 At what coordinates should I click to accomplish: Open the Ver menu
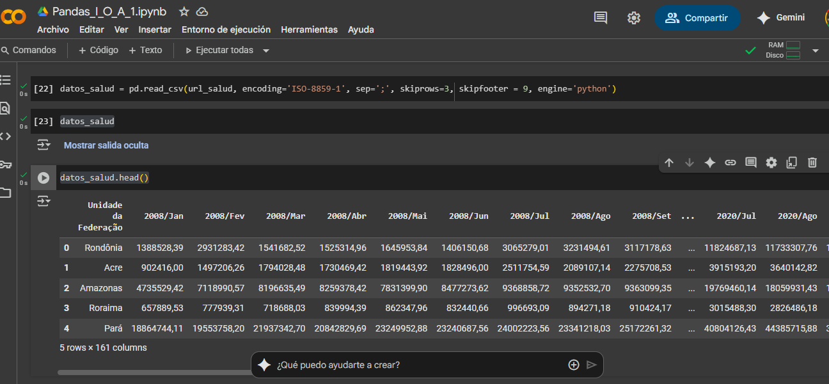click(122, 29)
